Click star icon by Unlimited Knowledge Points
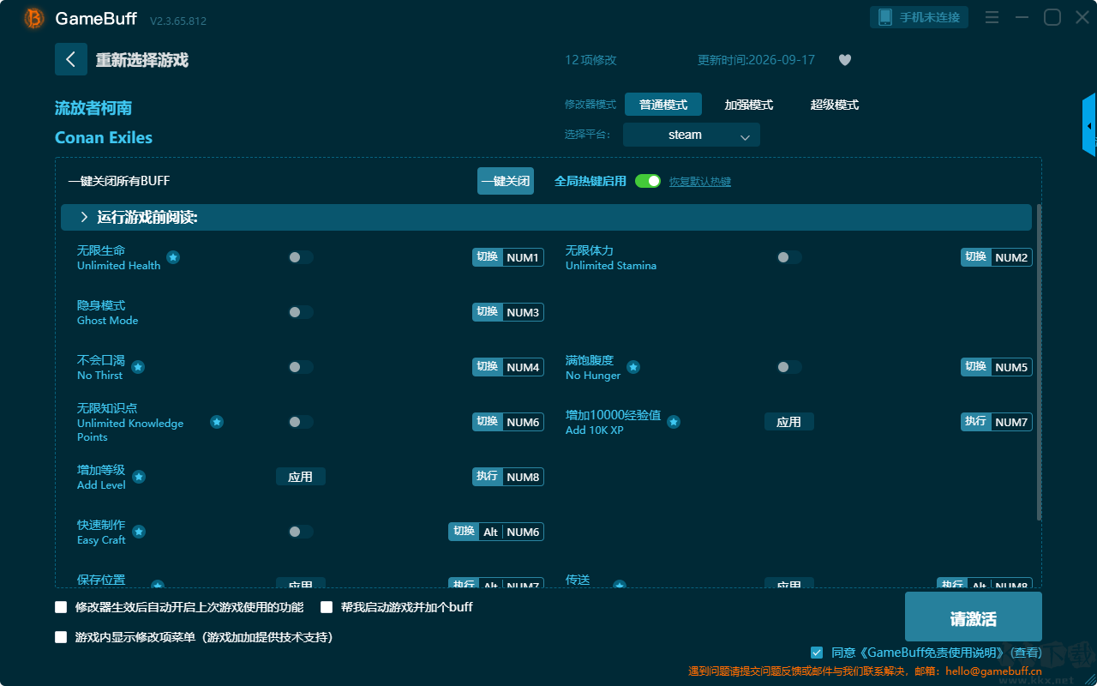 pos(217,422)
